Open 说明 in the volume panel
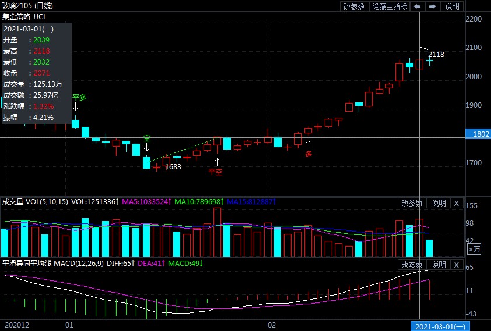Image resolution: width=491 pixels, height=331 pixels. (x=438, y=203)
